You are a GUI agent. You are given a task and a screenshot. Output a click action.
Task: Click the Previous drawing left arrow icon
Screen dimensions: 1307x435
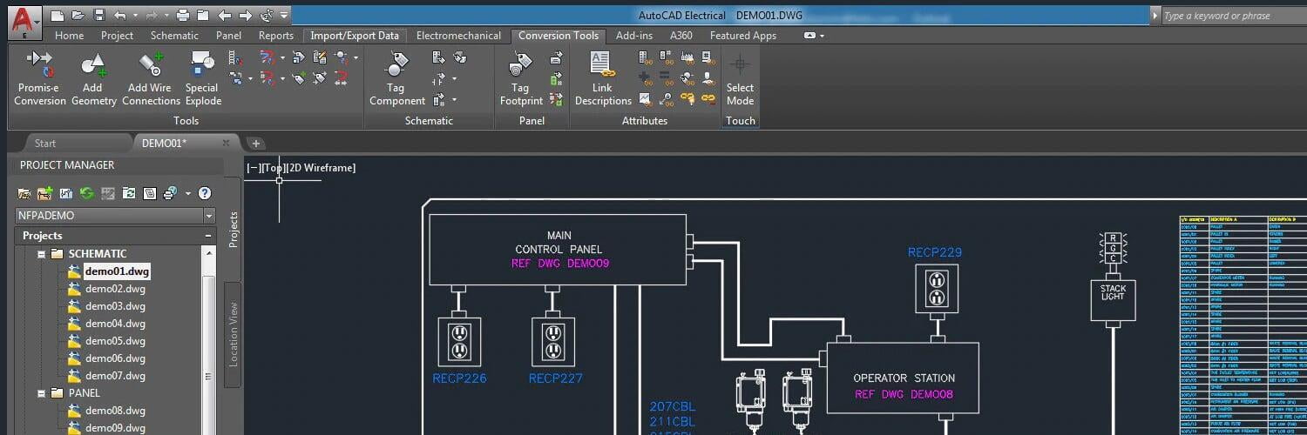(225, 16)
